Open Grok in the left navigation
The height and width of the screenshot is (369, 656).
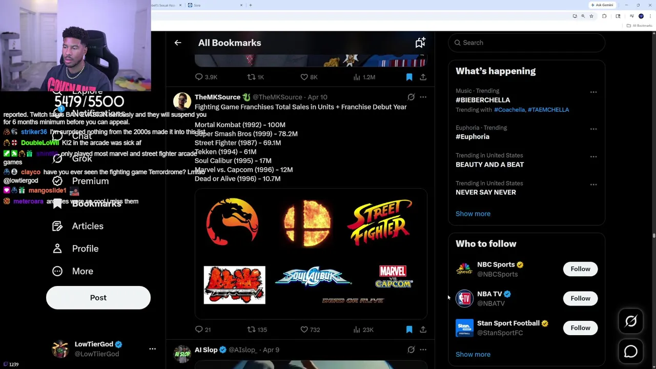pos(72,158)
